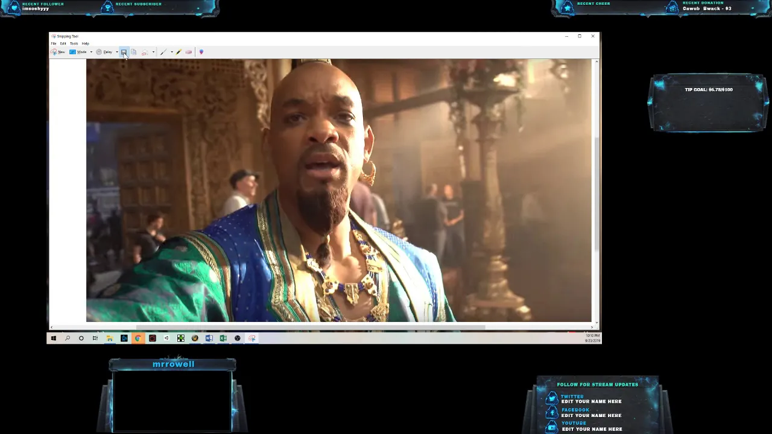
Task: Open the Help menu
Action: pyautogui.click(x=85, y=43)
